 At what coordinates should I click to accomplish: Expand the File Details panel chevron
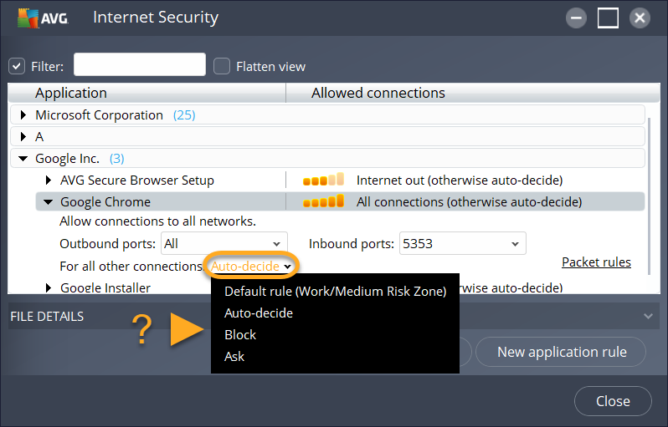click(x=647, y=316)
